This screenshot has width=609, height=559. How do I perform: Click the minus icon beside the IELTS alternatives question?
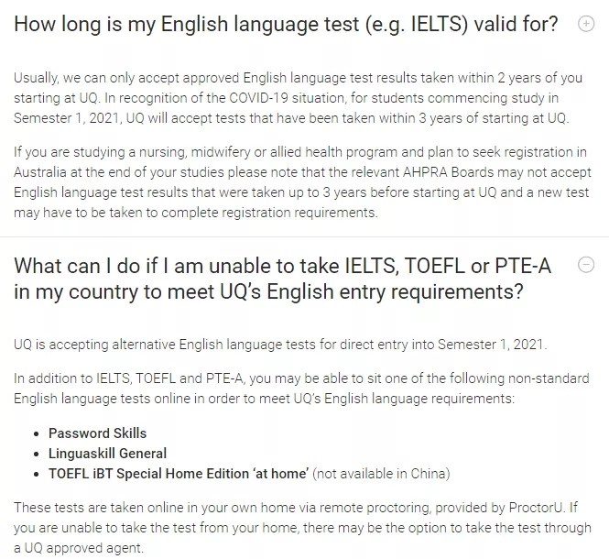click(x=586, y=265)
